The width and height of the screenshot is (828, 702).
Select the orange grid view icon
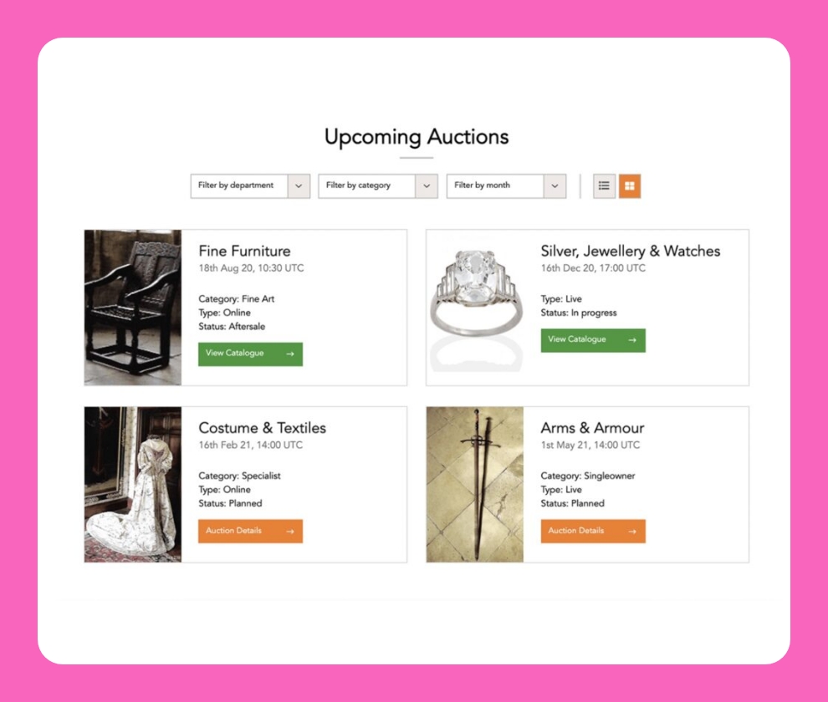pyautogui.click(x=630, y=186)
